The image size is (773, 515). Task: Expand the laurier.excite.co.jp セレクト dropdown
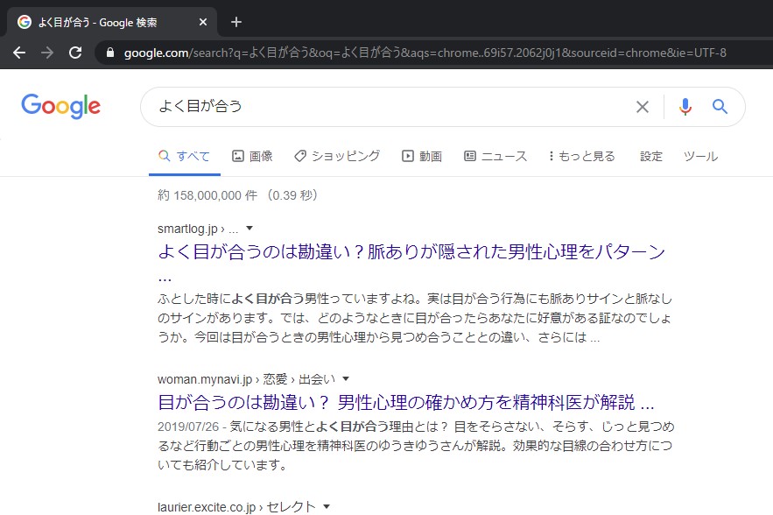click(327, 506)
